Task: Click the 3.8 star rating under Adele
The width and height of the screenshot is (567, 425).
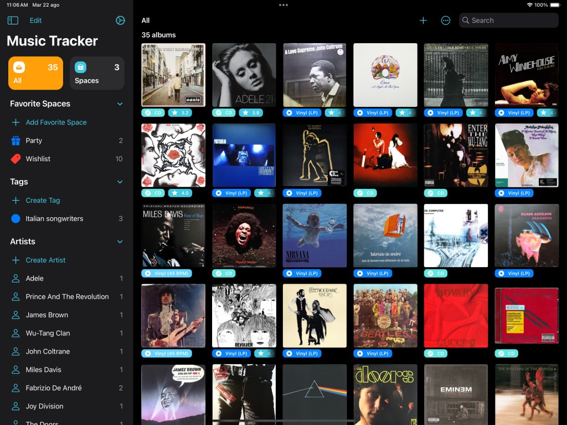Action: [x=251, y=112]
